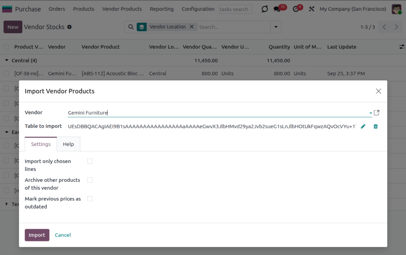Toggle Mark previous prices as outdated
This screenshot has height=255, width=406.
pos(90,199)
